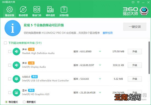Image resolution: width=151 pixels, height=105 pixels.
Task: Upgrade the Realtek High Definition Audio driver
Action: (x=135, y=52)
